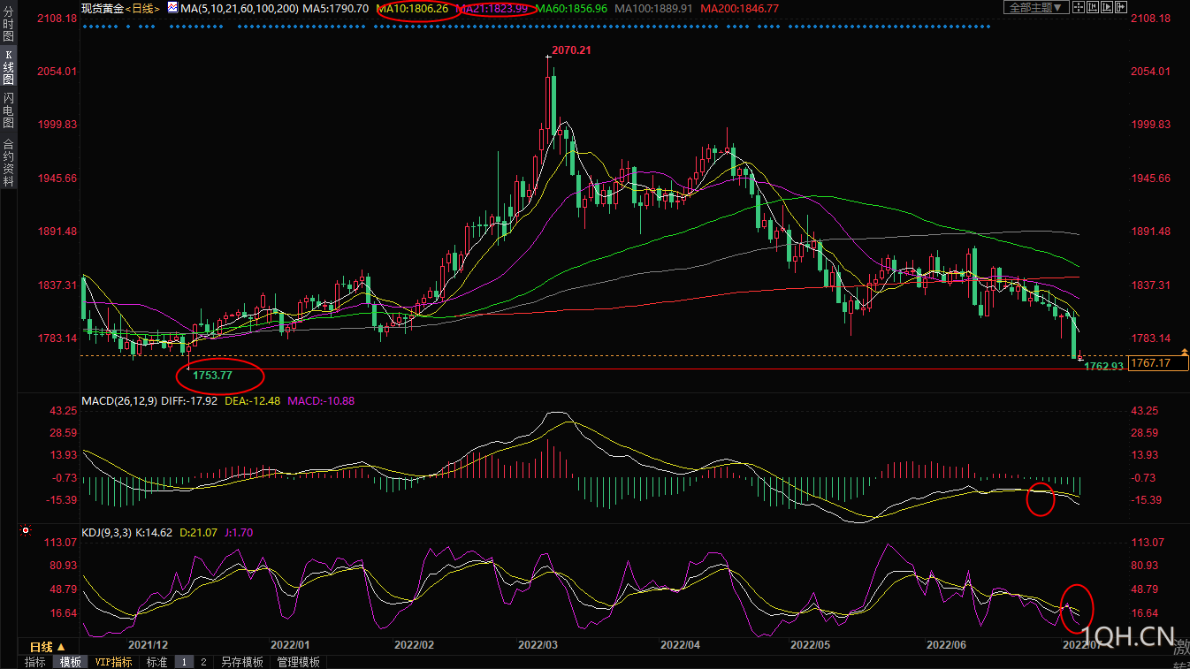Click the MA60:1856.96 value
The height and width of the screenshot is (669, 1190).
click(573, 8)
